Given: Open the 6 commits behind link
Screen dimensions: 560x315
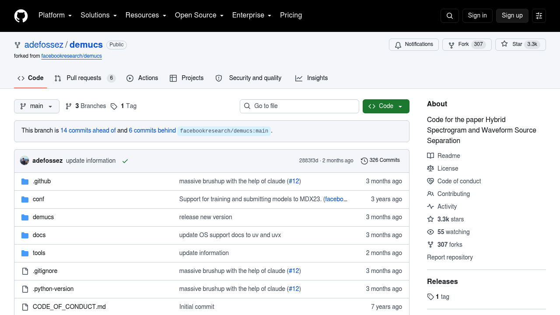Looking at the screenshot, I should tap(152, 130).
